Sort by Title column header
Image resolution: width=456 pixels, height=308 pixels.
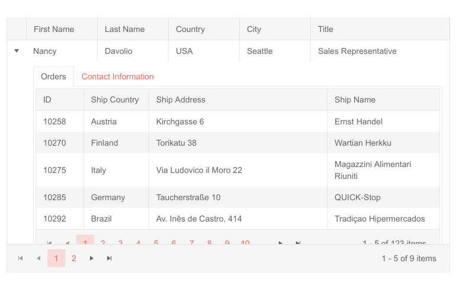(x=380, y=29)
